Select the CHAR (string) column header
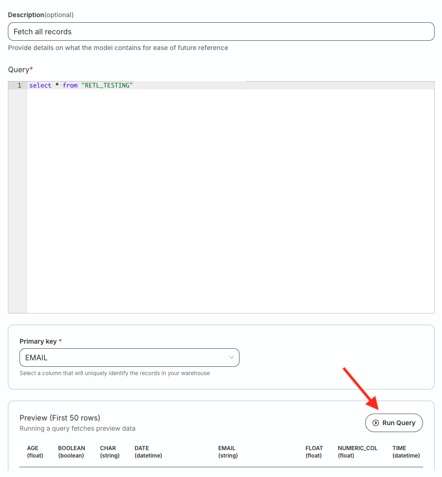The height and width of the screenshot is (477, 442). pyautogui.click(x=109, y=452)
